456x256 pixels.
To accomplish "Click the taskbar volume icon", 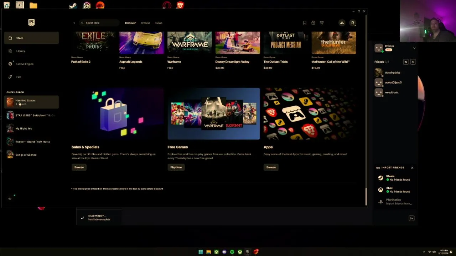I will (434, 252).
